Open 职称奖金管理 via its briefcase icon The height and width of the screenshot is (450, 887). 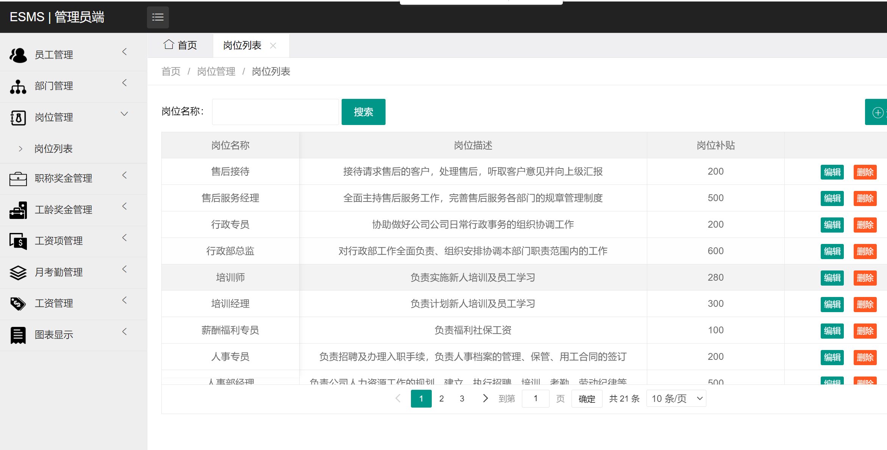pyautogui.click(x=18, y=178)
